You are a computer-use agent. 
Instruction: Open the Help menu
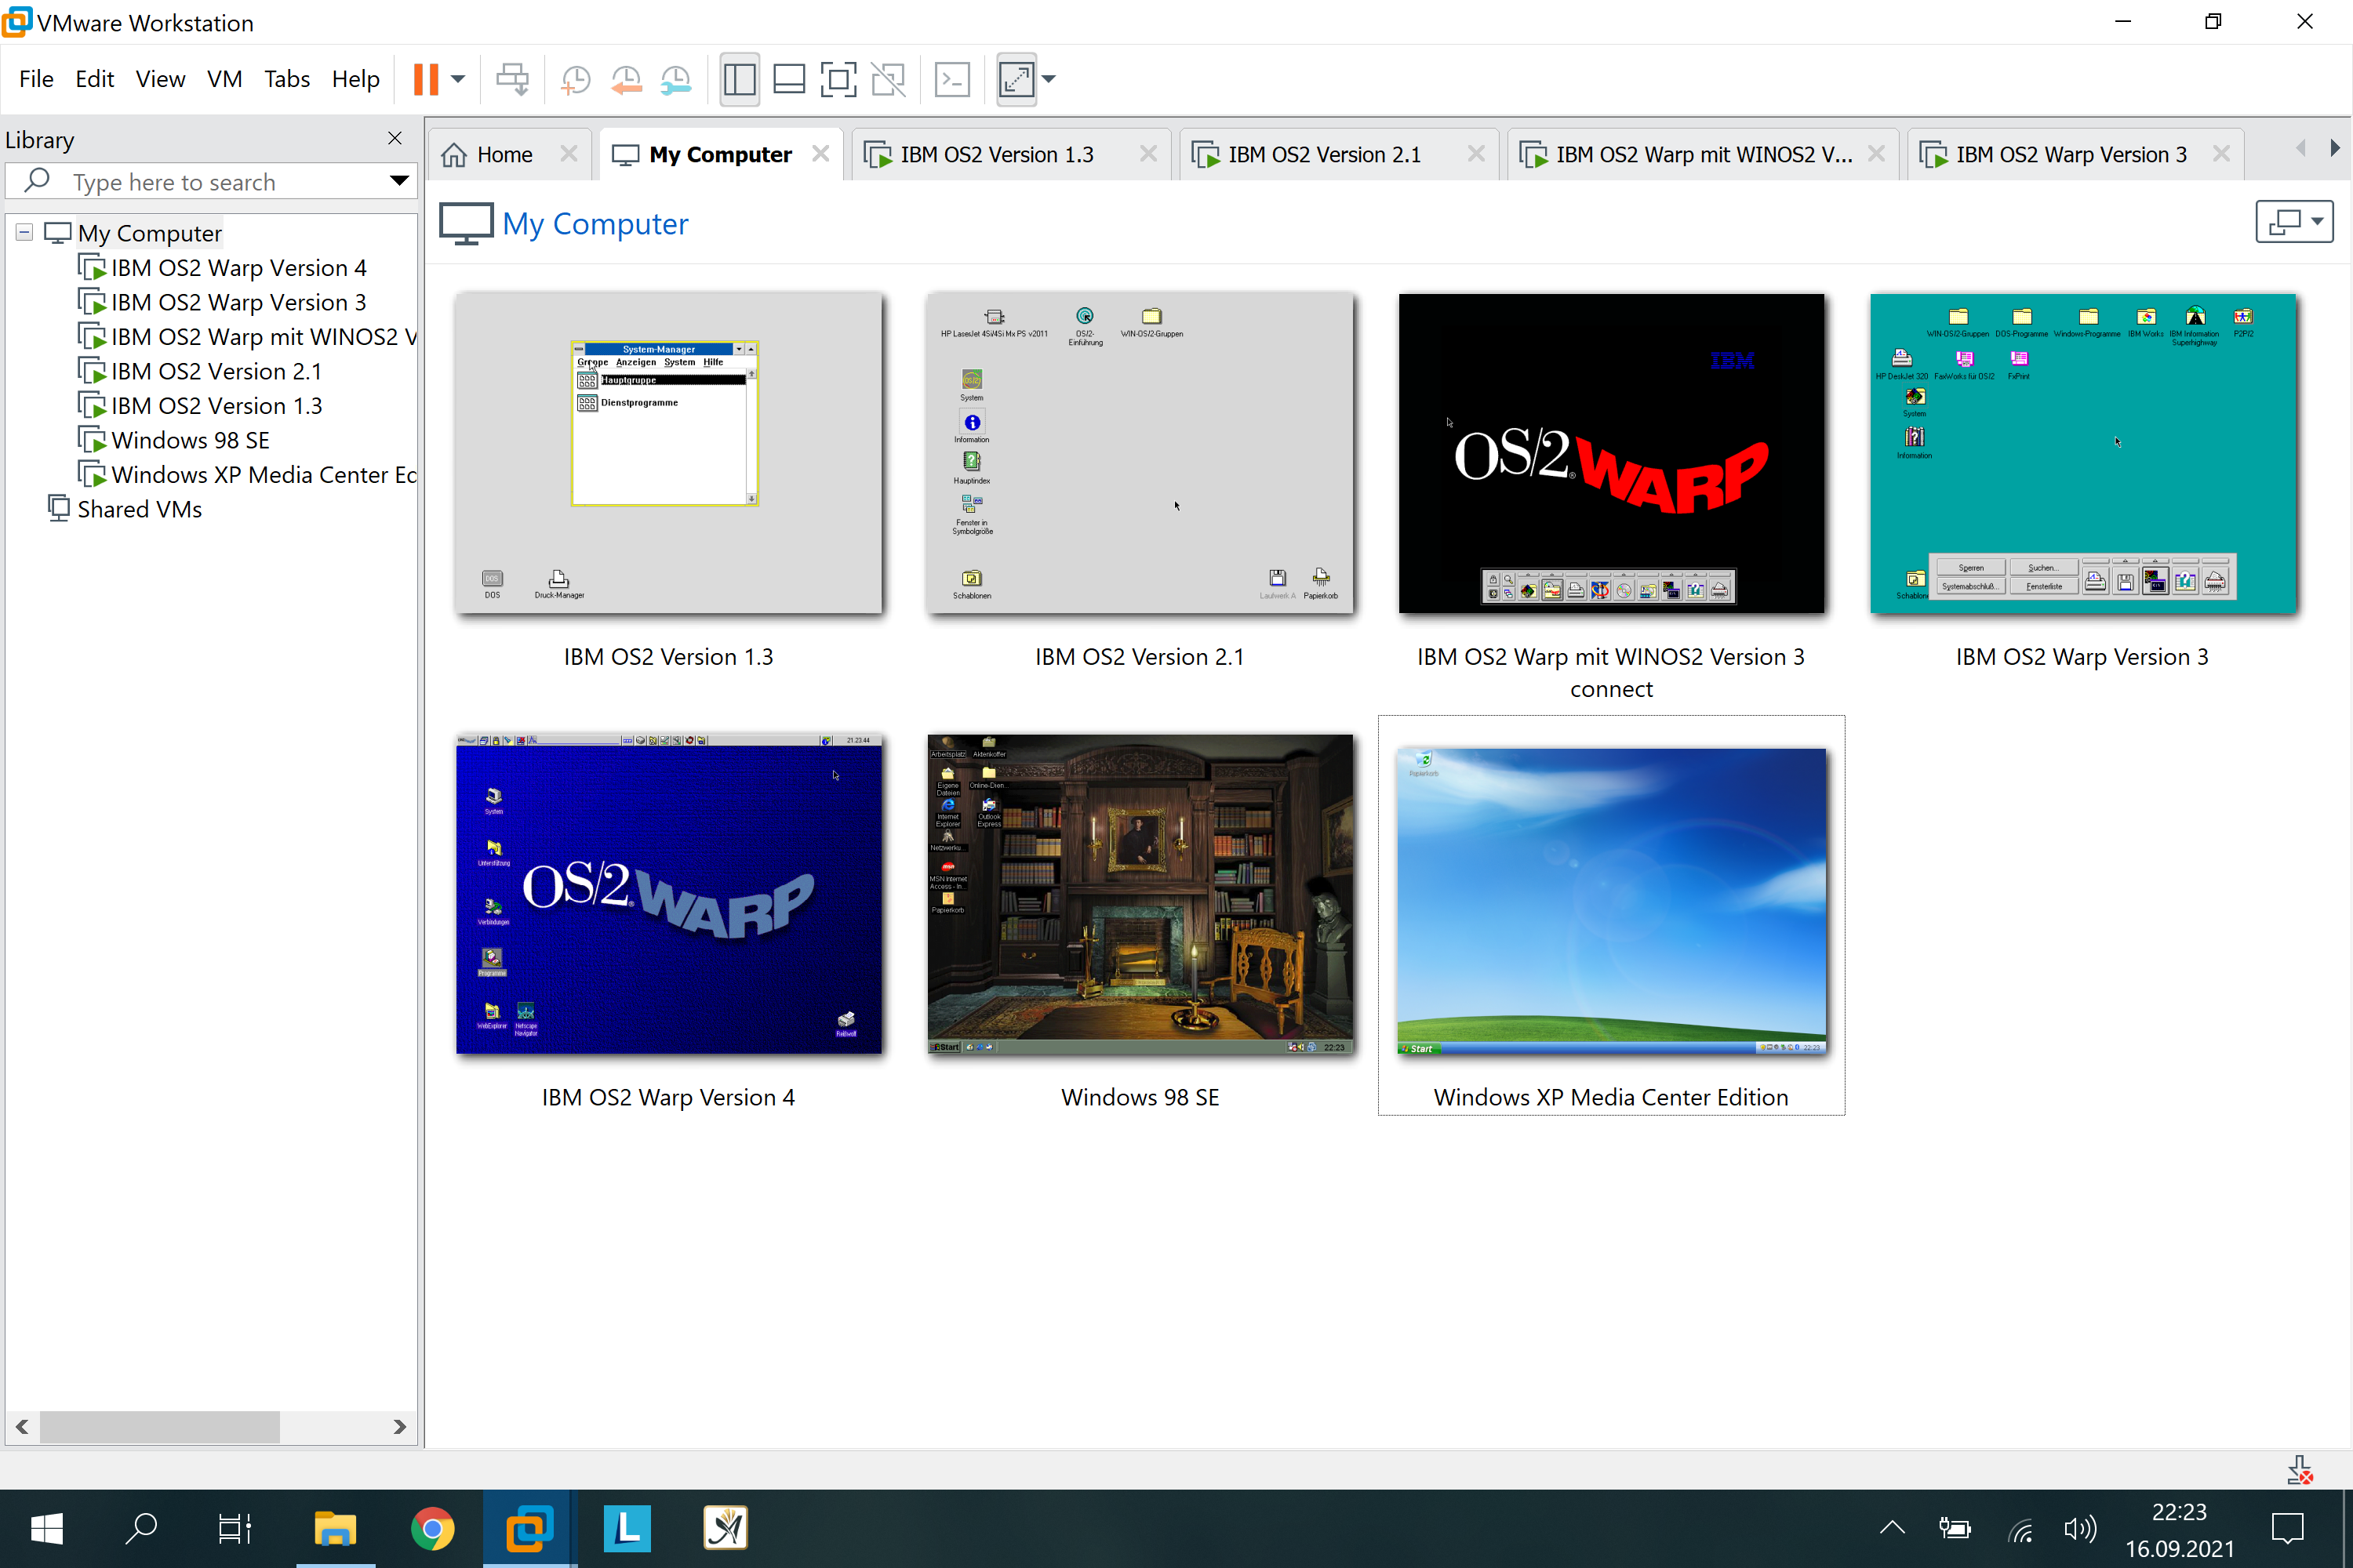click(x=355, y=79)
